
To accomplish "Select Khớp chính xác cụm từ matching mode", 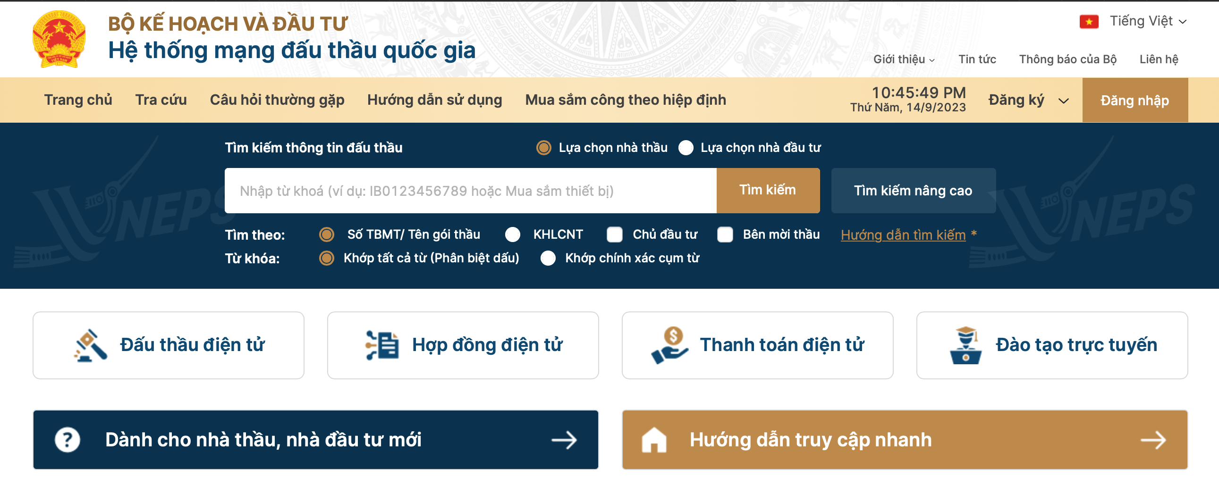I will click(549, 258).
